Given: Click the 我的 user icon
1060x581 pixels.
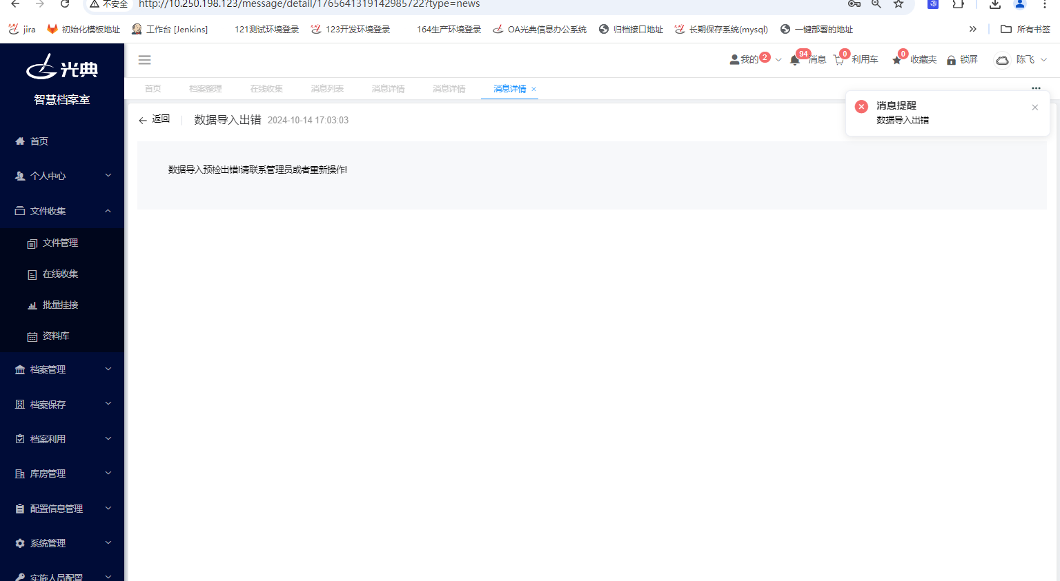Looking at the screenshot, I should tap(734, 60).
